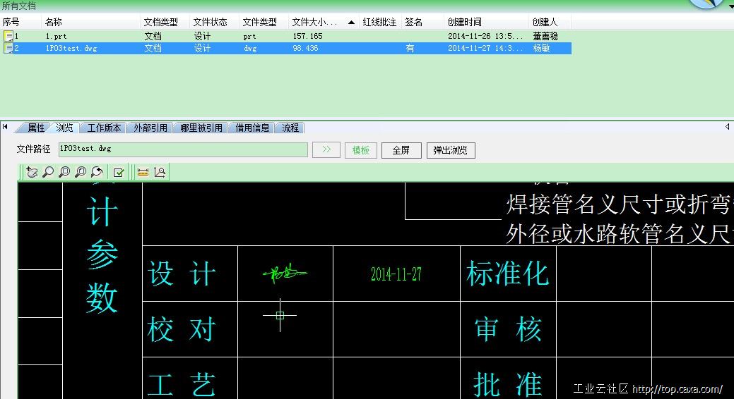This screenshot has height=399, width=734.
Task: Switch to the 借用信息 tab
Action: (252, 128)
